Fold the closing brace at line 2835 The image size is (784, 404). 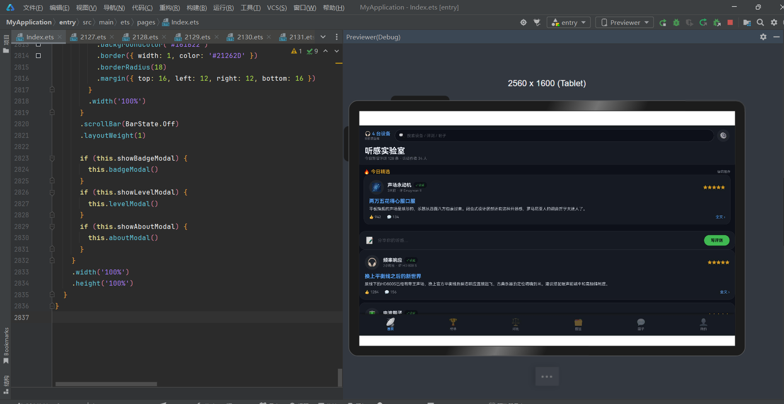[52, 294]
